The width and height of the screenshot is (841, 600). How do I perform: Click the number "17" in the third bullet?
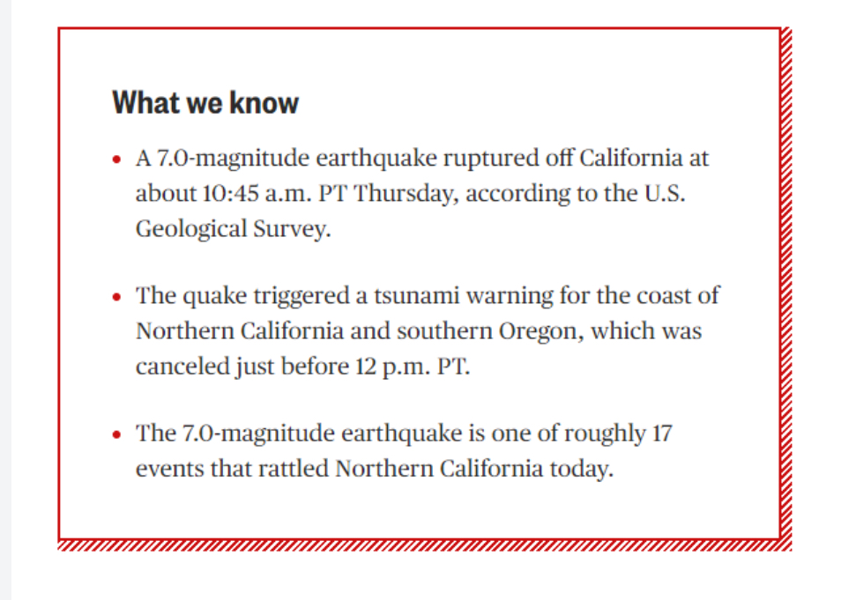click(x=662, y=433)
